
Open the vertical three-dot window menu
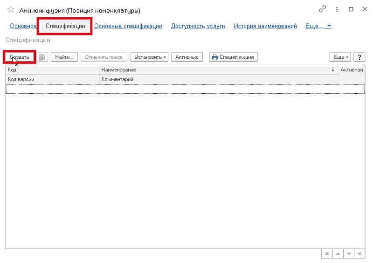coord(337,9)
